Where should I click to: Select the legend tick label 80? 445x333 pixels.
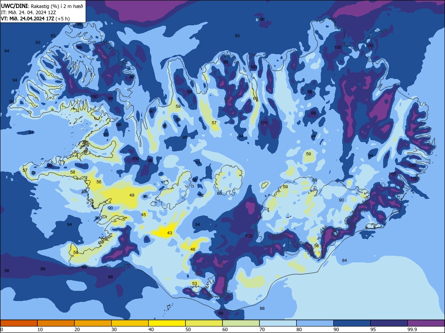(x=299, y=329)
